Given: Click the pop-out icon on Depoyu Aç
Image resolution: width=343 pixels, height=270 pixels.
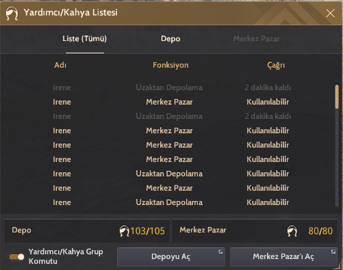Looking at the screenshot, I should [220, 252].
